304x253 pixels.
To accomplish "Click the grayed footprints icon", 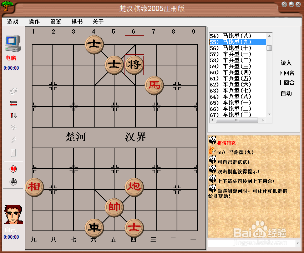I will tap(13, 127).
